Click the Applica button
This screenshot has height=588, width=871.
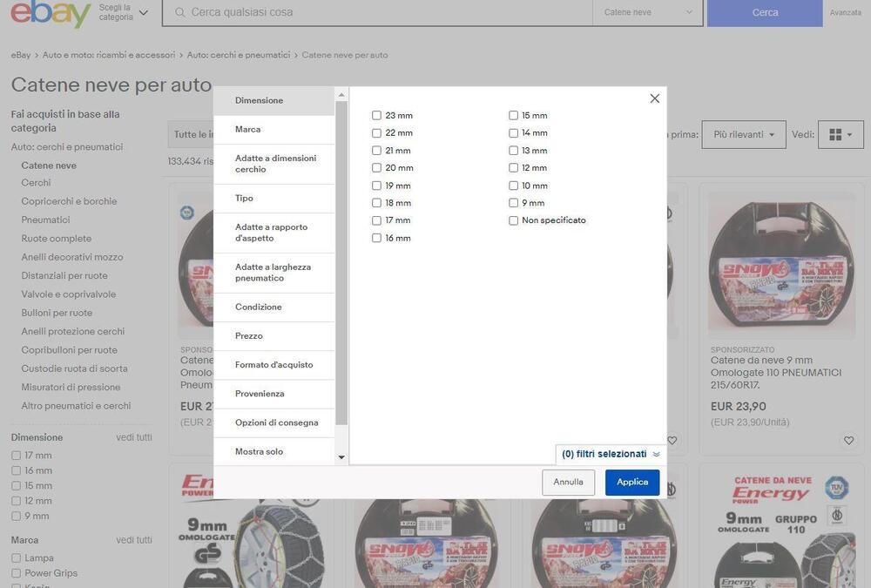pos(632,482)
